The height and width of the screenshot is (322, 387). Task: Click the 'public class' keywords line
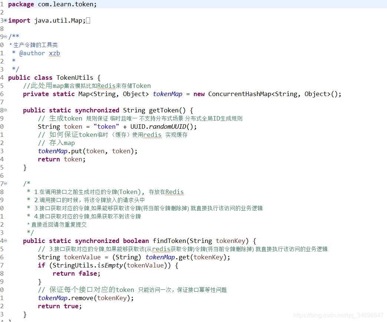30,78
